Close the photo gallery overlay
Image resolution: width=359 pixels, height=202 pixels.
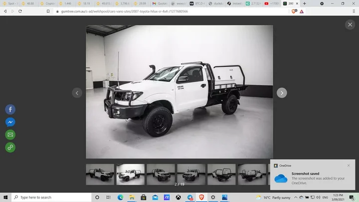350,24
